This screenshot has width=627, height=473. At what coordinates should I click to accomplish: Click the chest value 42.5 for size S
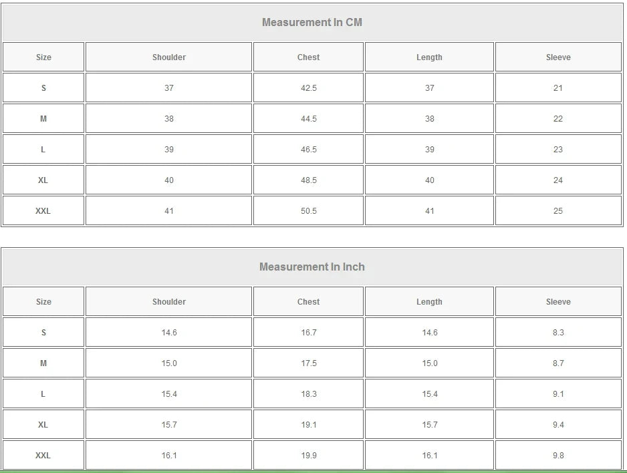coord(308,88)
